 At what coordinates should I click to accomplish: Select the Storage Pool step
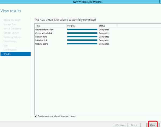pyautogui.click(x=10, y=24)
